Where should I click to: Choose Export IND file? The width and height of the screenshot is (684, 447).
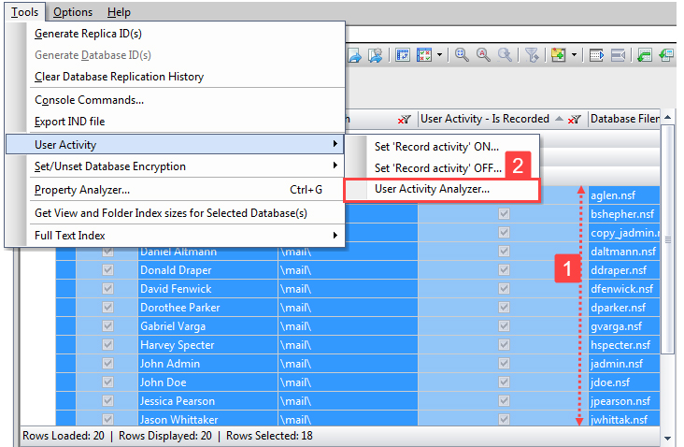70,122
